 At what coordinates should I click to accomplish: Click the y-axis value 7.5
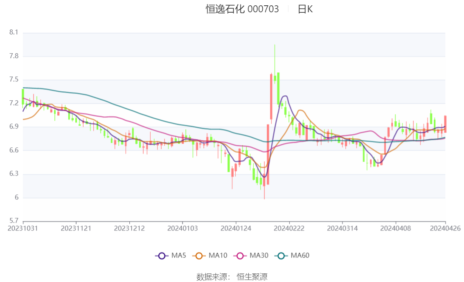coord(14,79)
